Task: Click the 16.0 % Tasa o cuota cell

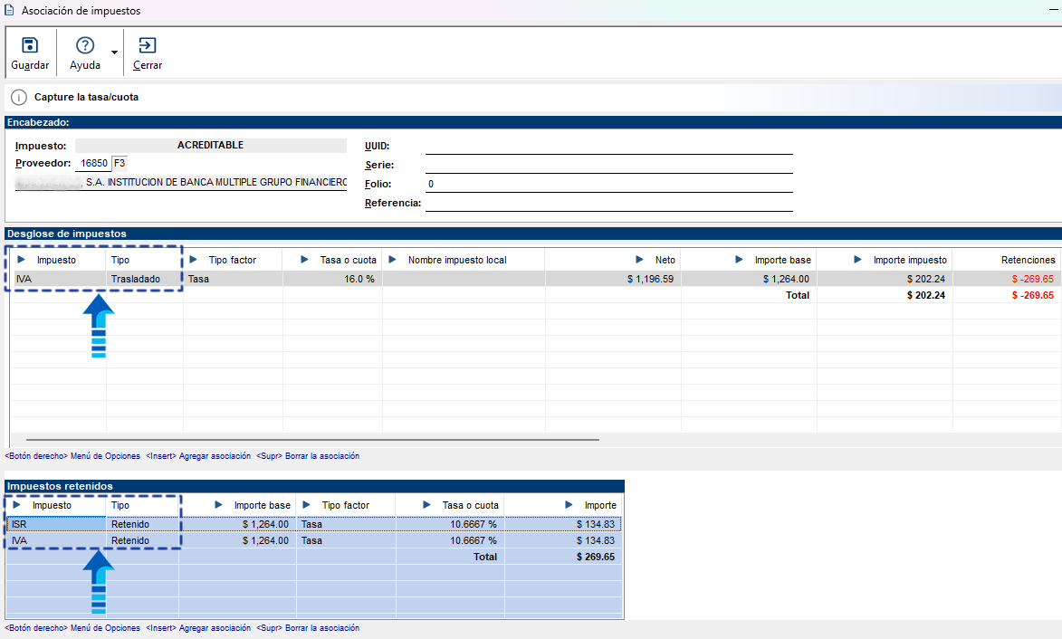Action: click(331, 279)
